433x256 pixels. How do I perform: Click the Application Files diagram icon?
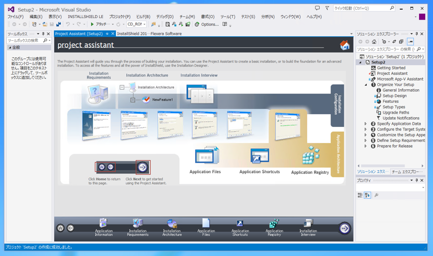tap(207, 155)
